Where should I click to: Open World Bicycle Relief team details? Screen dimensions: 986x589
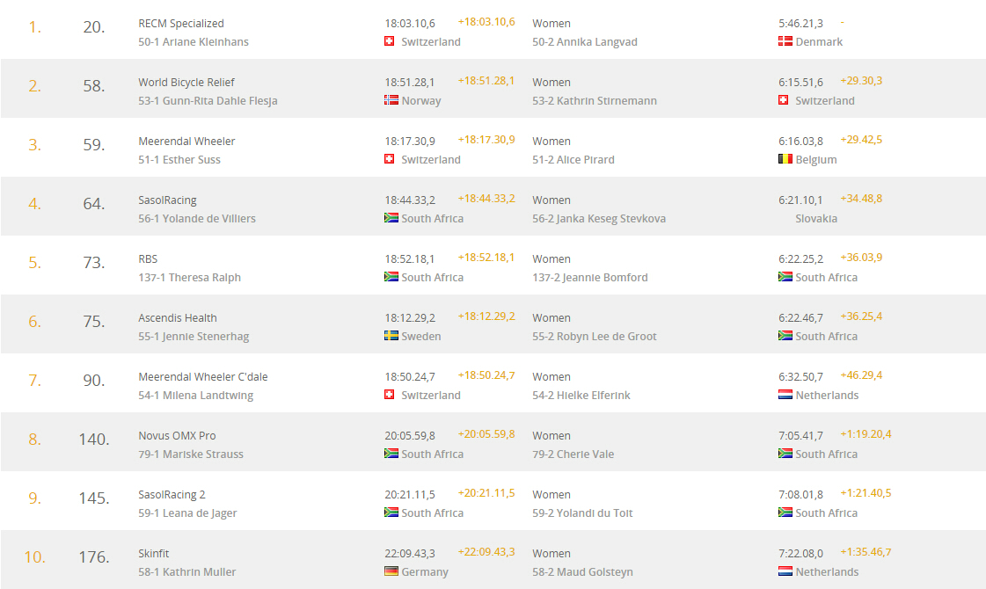186,83
